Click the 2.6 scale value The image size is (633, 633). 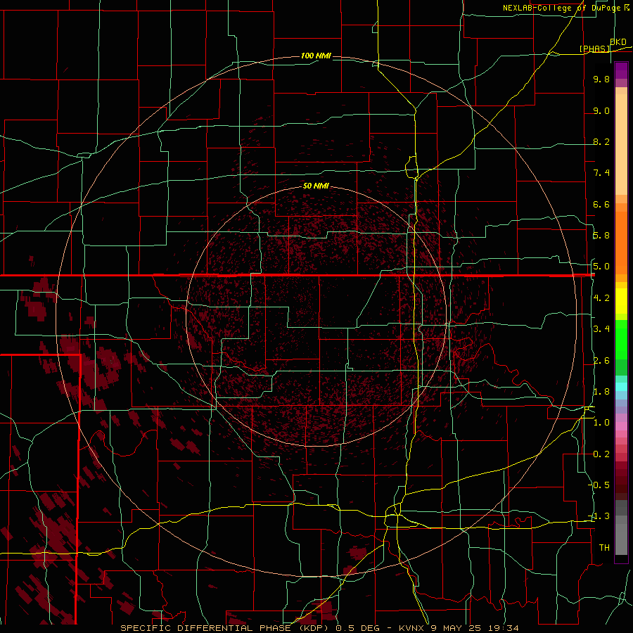click(601, 361)
